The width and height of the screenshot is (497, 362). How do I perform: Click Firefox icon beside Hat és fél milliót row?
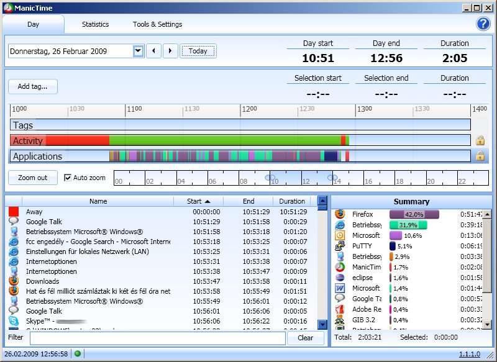click(14, 291)
